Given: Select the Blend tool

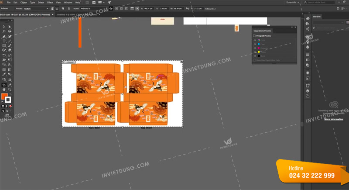Looking at the screenshot, I should pyautogui.click(x=10, y=74).
